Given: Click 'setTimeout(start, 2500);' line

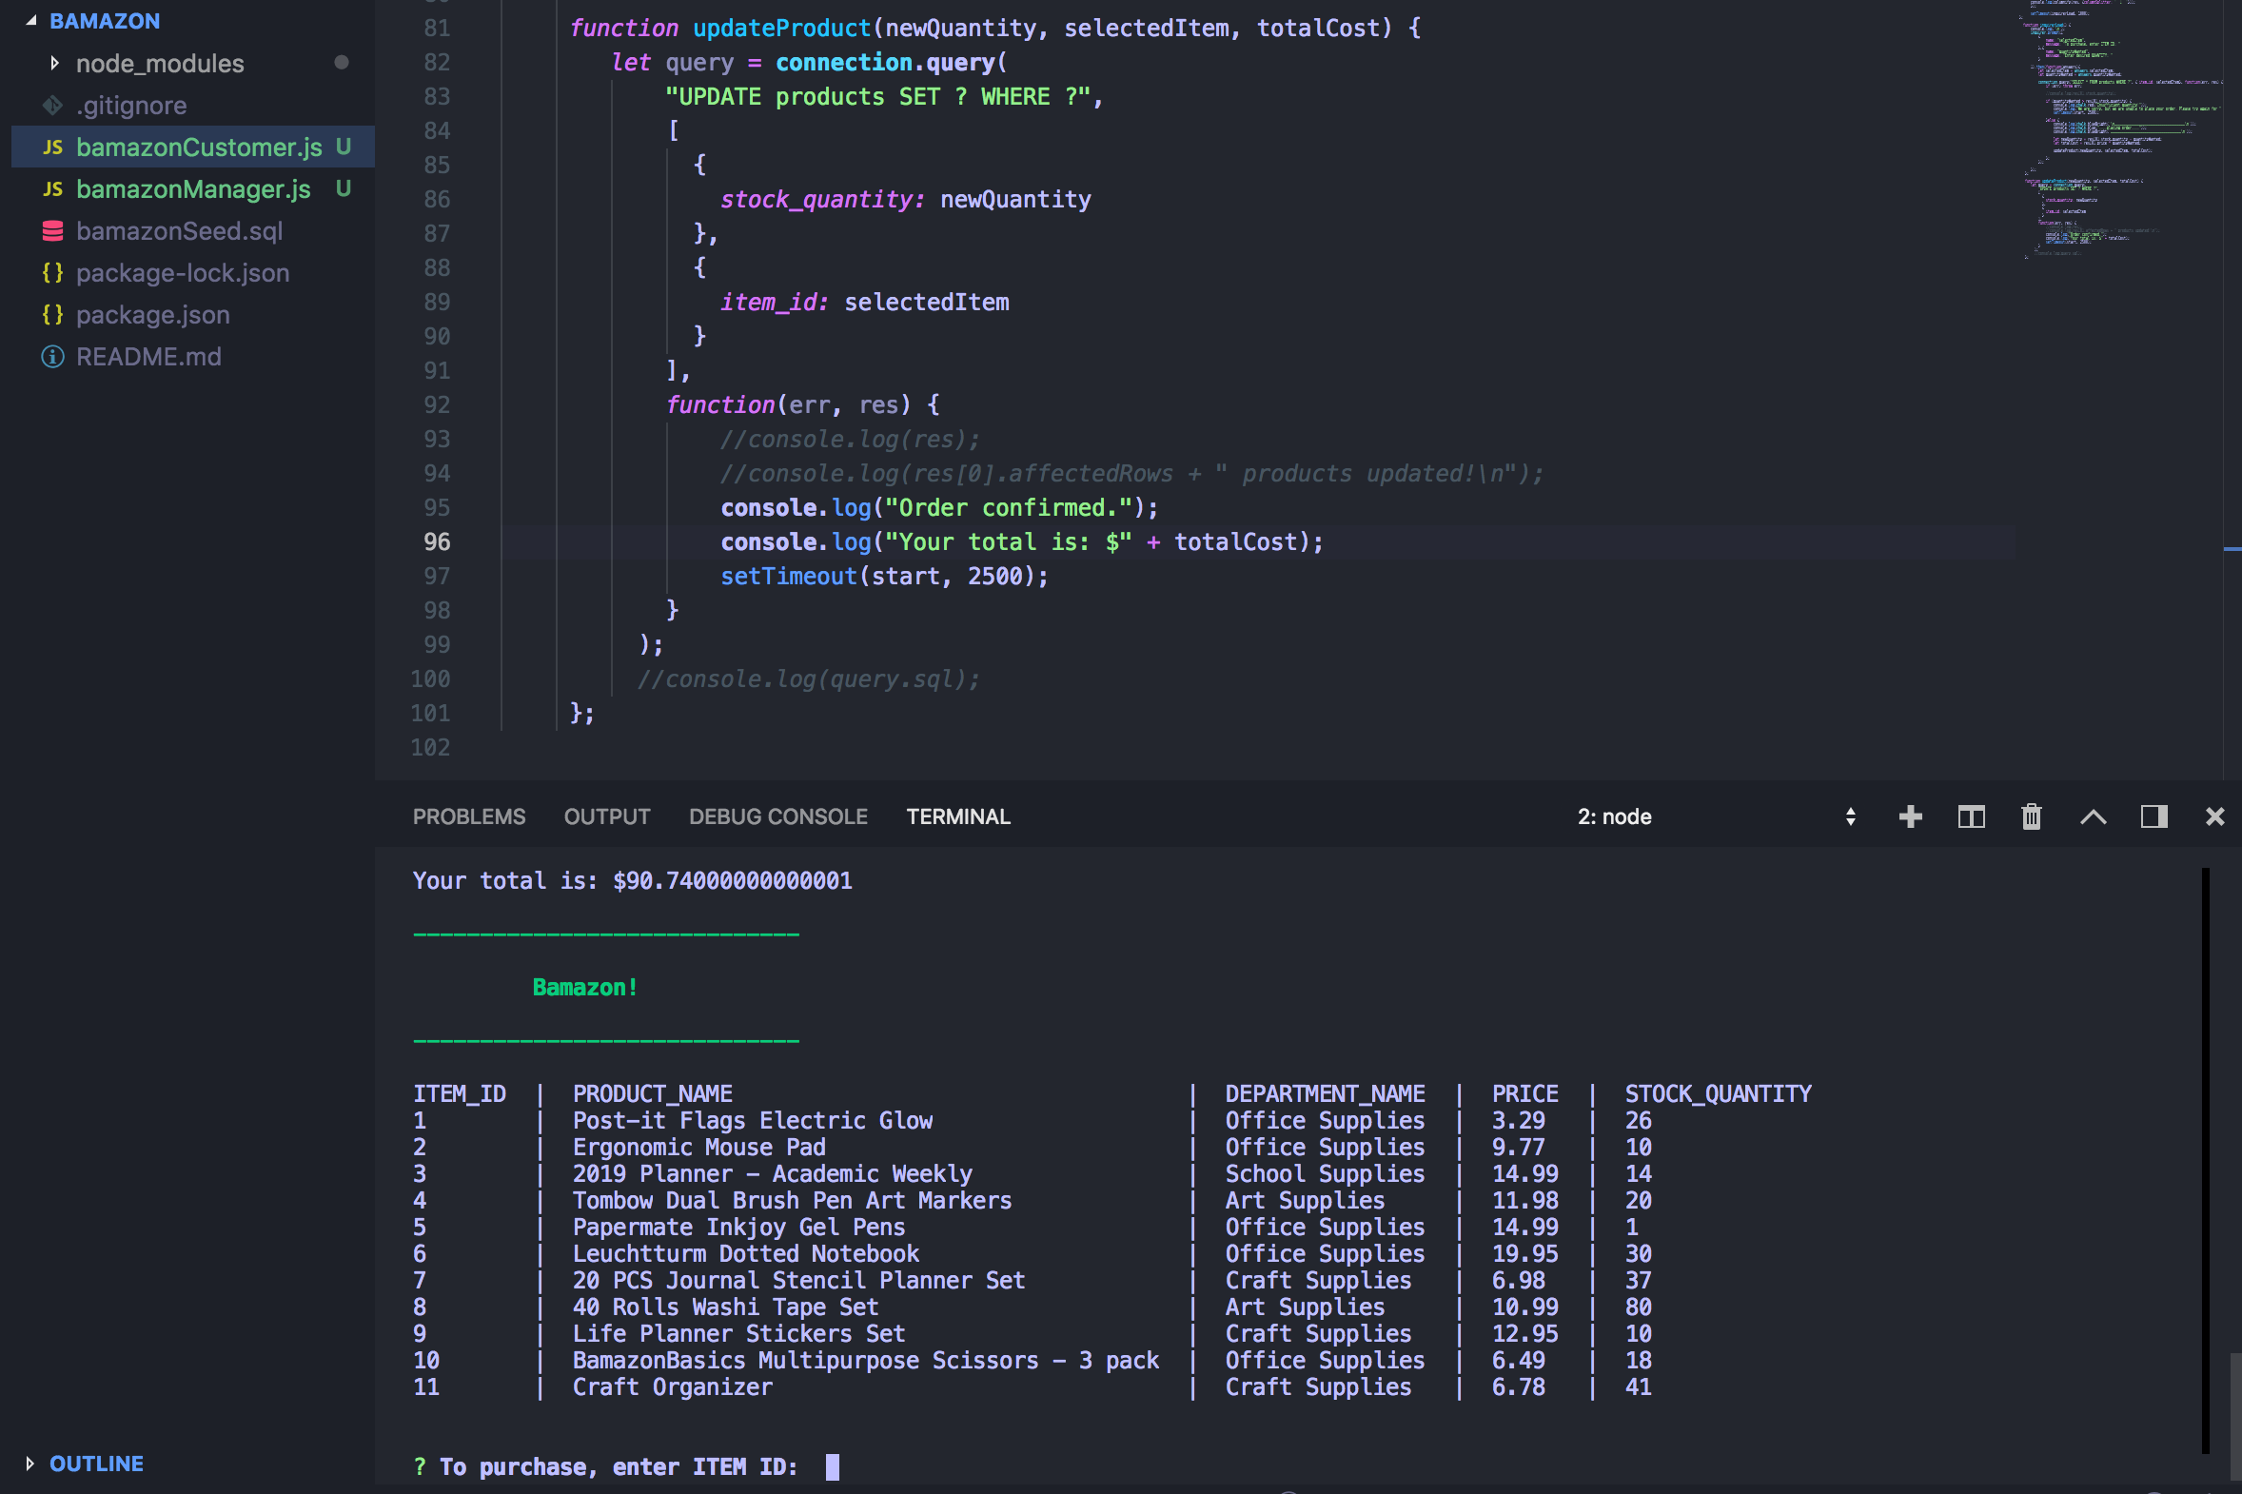Looking at the screenshot, I should [884, 576].
